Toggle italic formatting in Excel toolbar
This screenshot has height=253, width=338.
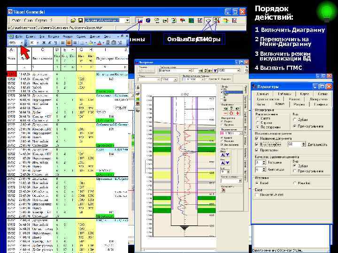click(50, 43)
